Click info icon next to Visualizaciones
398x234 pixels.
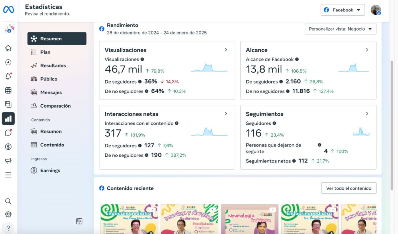[x=142, y=59]
